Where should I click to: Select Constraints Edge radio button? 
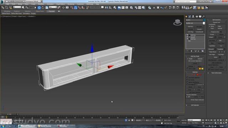[217, 26]
